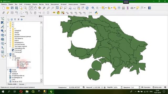Image resolution: width=168 pixels, height=94 pixels.
Task: Open the Масштаб scale dropdown
Action: click(102, 87)
